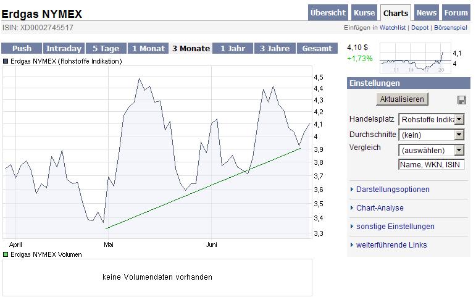Viewport: 476px width, 305px height.
Task: Show the 1 Jahr time range
Action: click(233, 48)
